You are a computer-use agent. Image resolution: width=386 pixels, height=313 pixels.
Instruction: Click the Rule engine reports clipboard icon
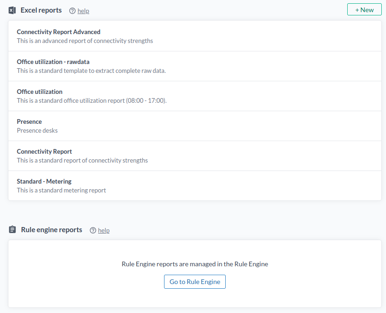coord(12,229)
